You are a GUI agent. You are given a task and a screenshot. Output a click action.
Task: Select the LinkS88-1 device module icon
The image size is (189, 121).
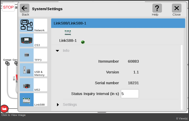point(68,33)
